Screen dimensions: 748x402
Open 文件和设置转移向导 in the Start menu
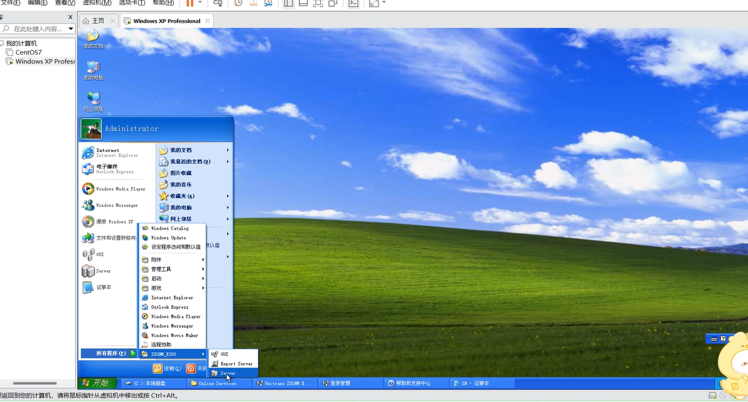coord(110,238)
